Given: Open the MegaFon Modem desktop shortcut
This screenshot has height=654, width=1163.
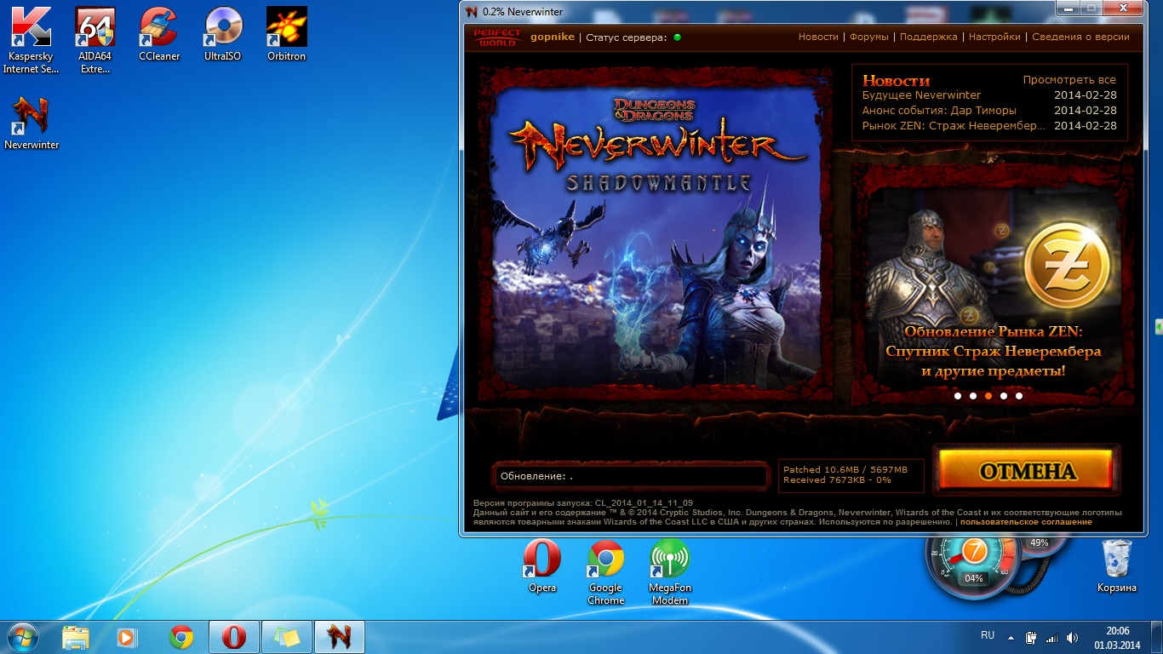Looking at the screenshot, I should pyautogui.click(x=670, y=572).
